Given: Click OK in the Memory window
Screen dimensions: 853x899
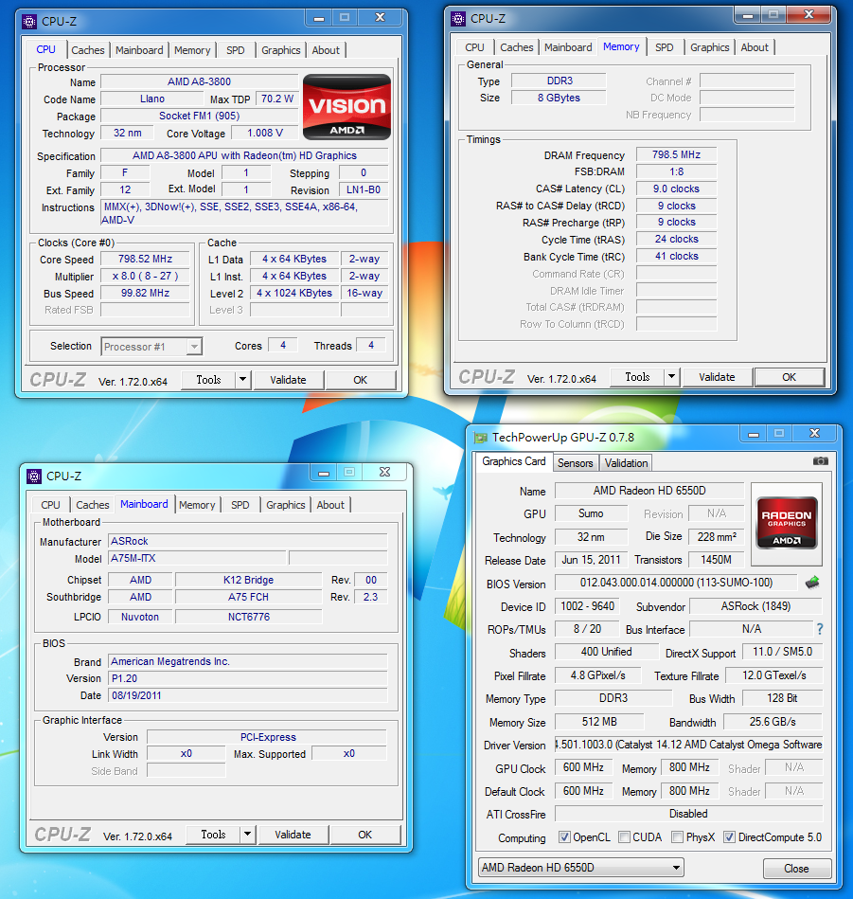Looking at the screenshot, I should [790, 377].
